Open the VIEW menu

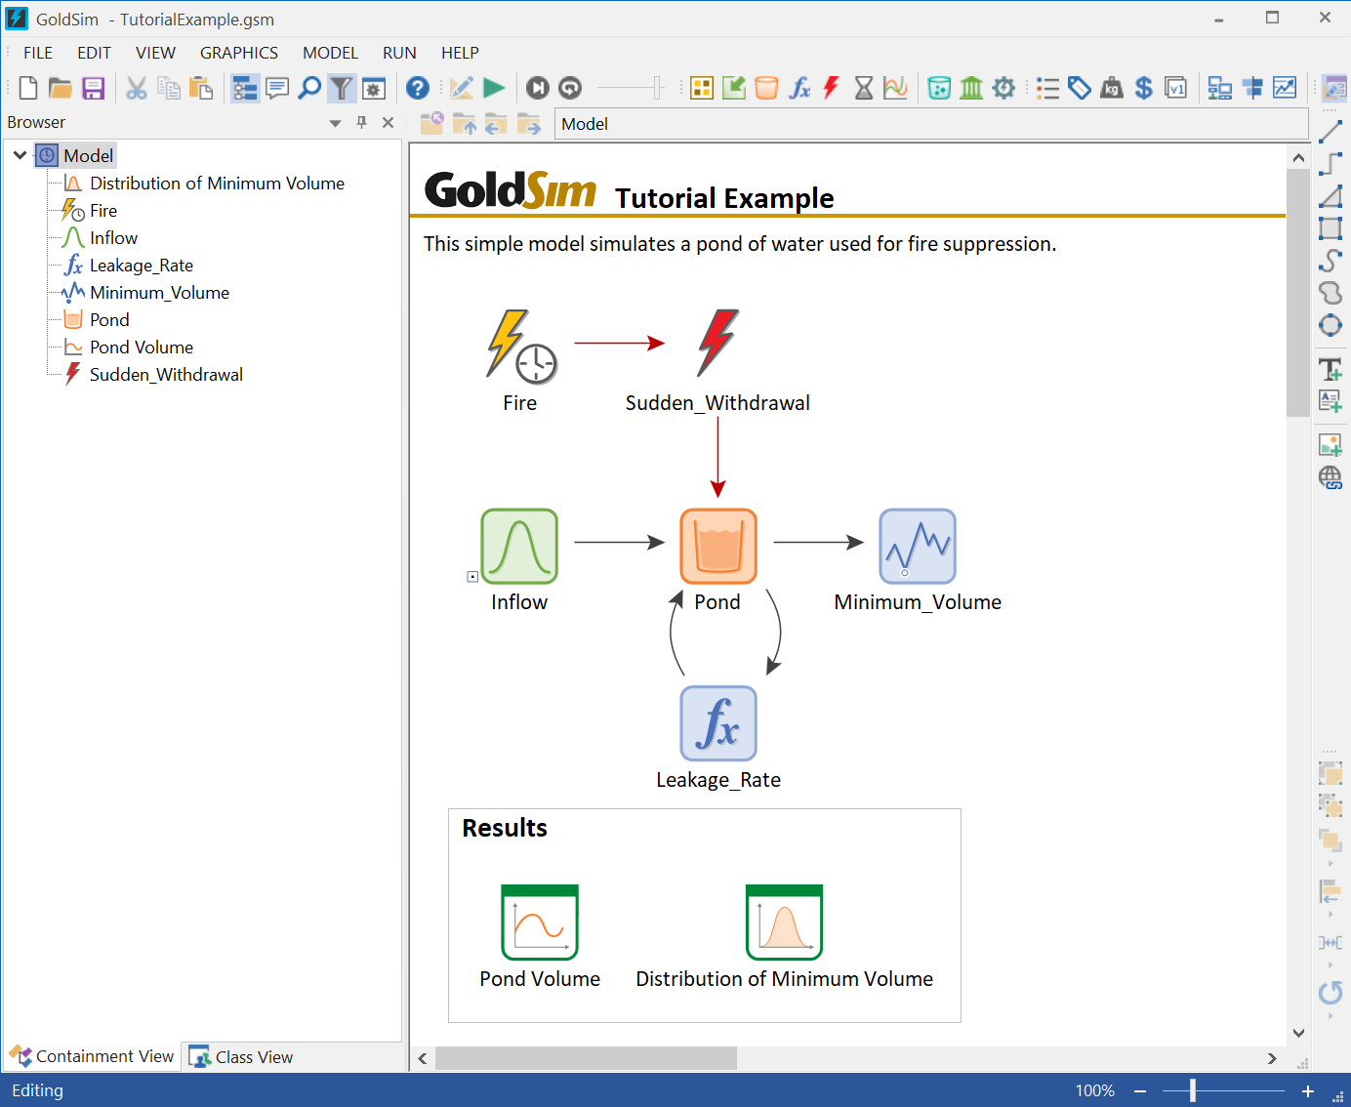tap(155, 53)
